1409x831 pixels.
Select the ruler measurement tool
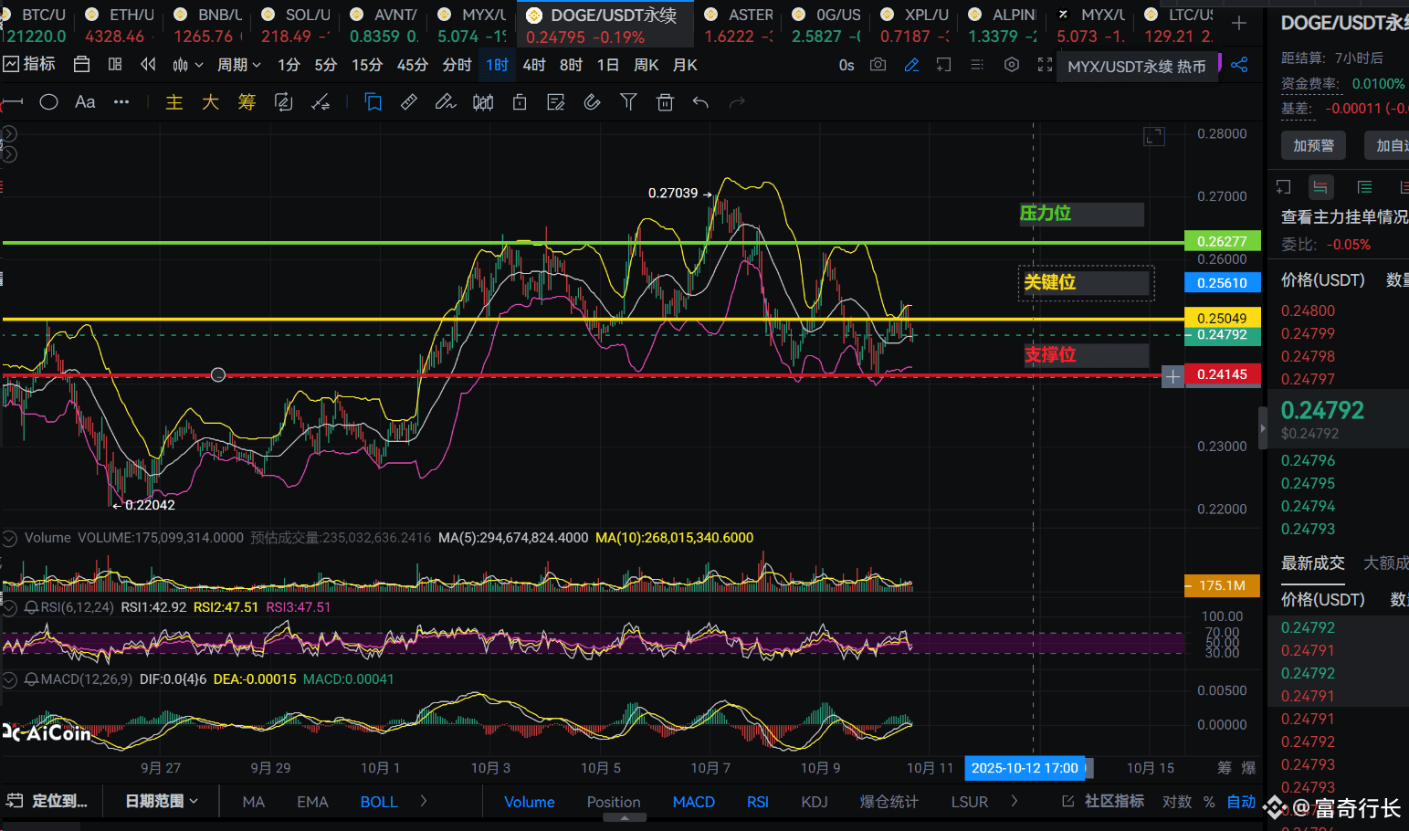409,102
